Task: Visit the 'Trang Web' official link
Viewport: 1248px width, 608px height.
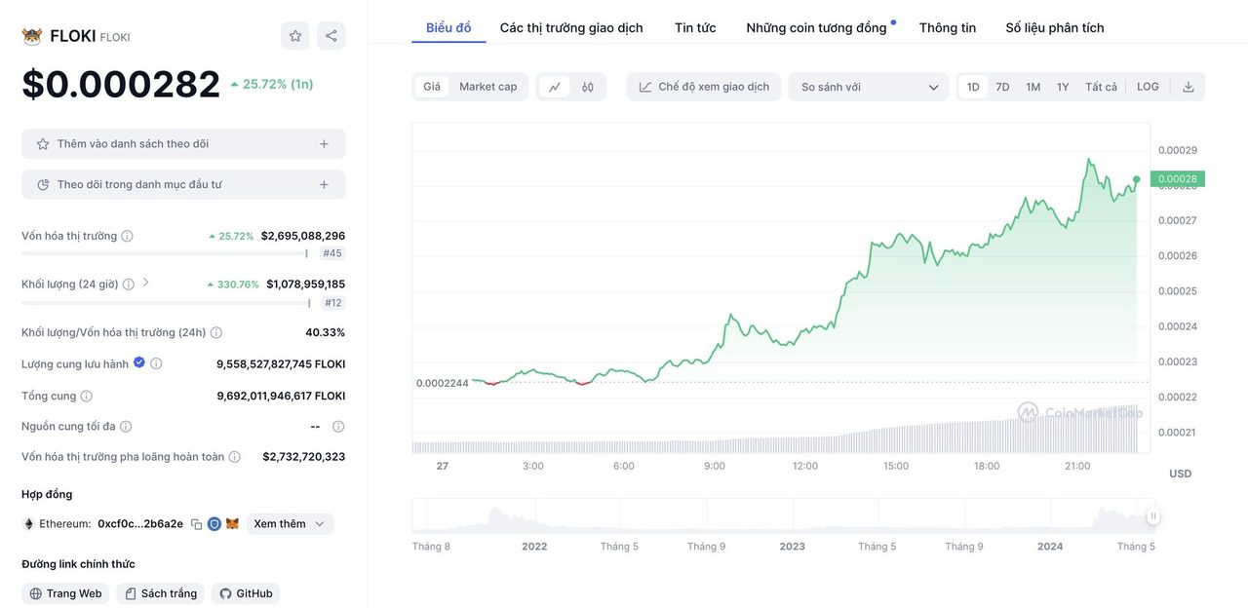Action: click(65, 593)
